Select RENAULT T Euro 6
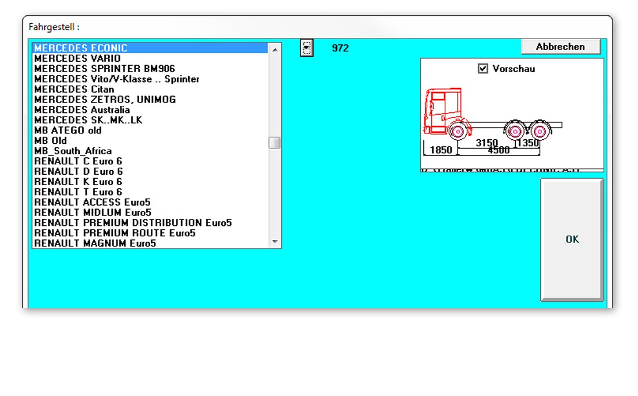This screenshot has width=638, height=396. tap(150, 192)
